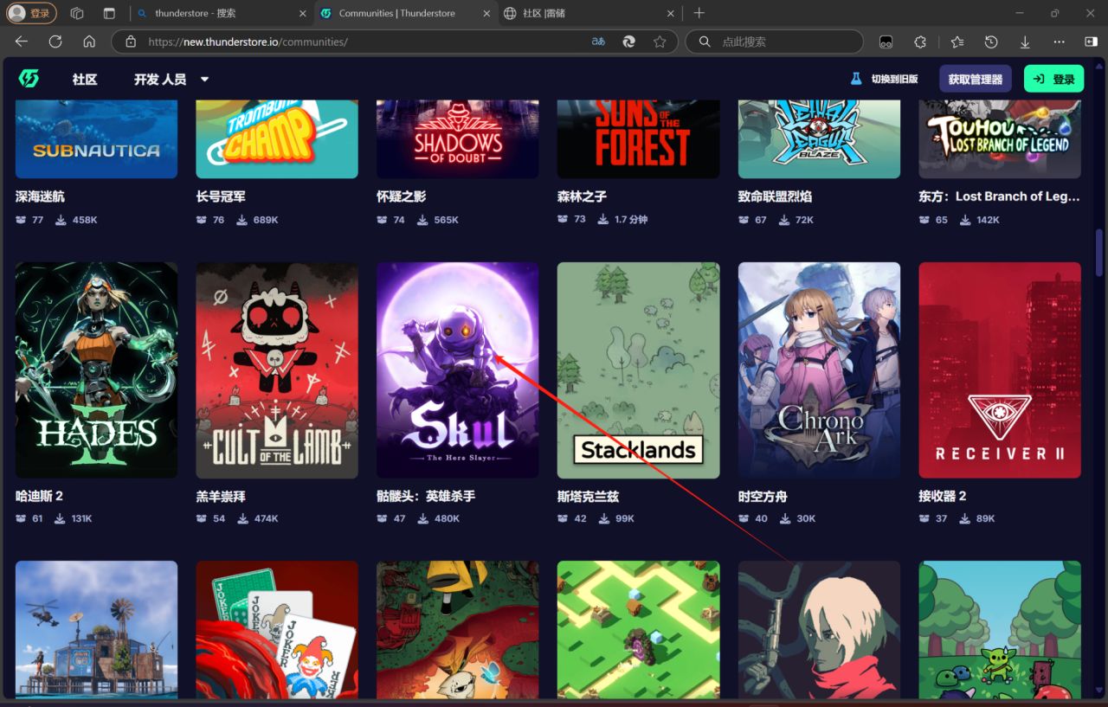The width and height of the screenshot is (1108, 707).
Task: Close the Communities | Thunderstore tab
Action: 486,13
